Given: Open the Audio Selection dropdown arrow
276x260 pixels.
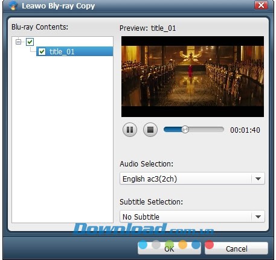Looking at the screenshot, I should pos(258,179).
